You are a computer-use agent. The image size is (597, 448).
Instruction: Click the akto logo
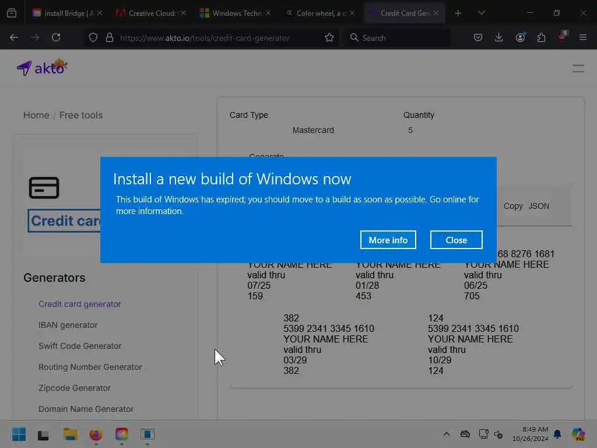(42, 68)
